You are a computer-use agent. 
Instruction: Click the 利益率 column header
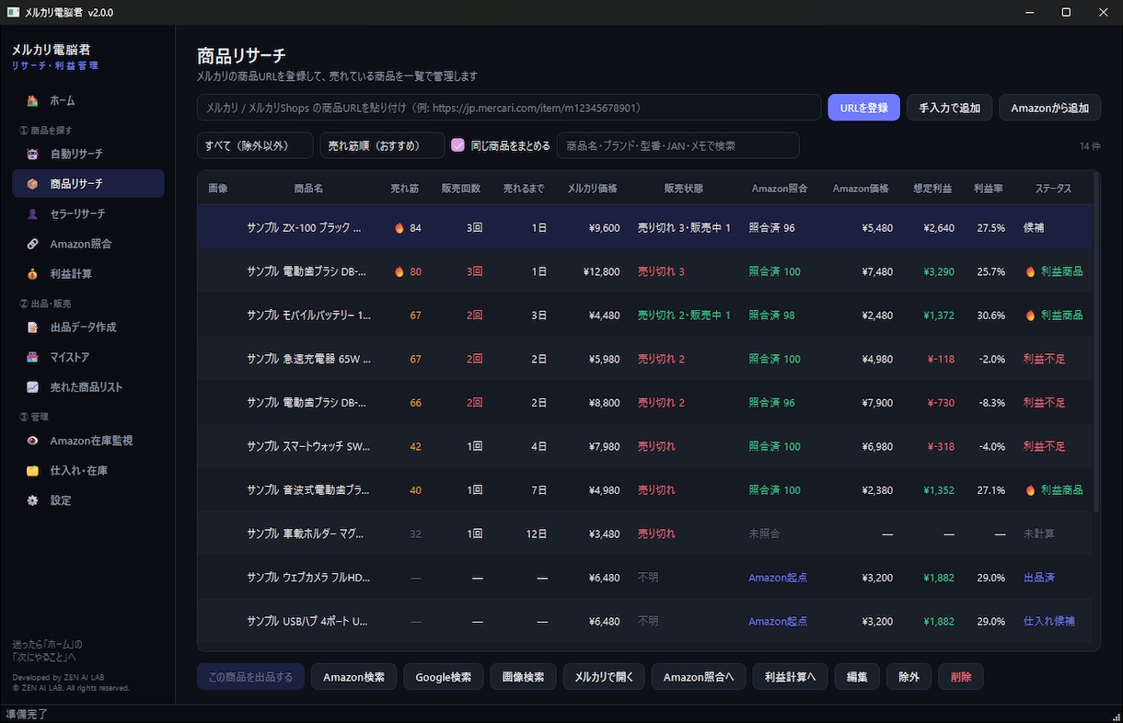988,189
